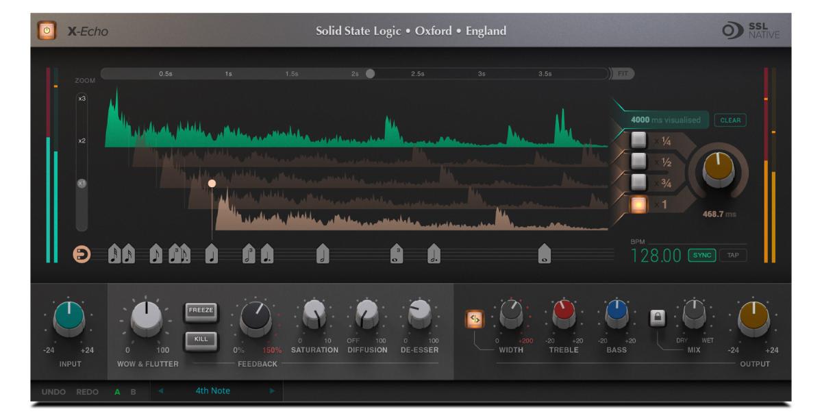Click the dry/wet MIX knob
This screenshot has height=416, width=822.
[695, 314]
